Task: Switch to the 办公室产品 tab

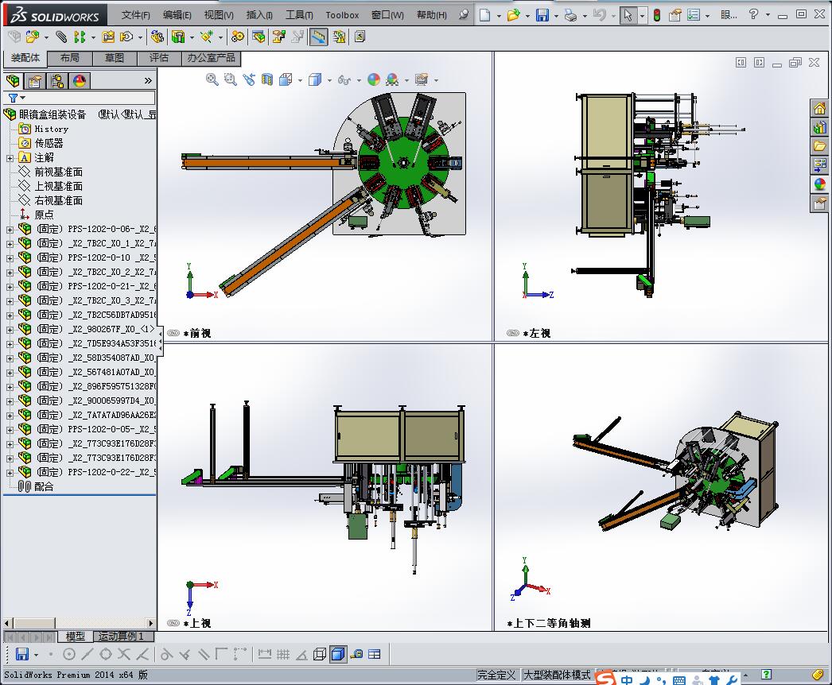Action: pos(211,58)
